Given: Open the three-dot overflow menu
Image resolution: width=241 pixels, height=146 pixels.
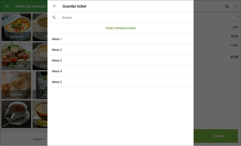Looking at the screenshot, I should pos(236,6).
